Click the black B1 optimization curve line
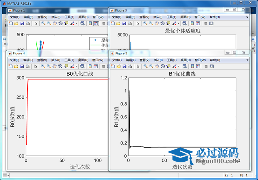 180,147
